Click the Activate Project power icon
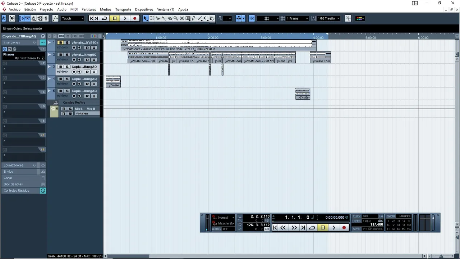 coord(4,18)
